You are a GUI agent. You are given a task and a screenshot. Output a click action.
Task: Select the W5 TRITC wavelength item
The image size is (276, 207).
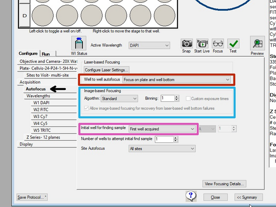tap(54, 131)
